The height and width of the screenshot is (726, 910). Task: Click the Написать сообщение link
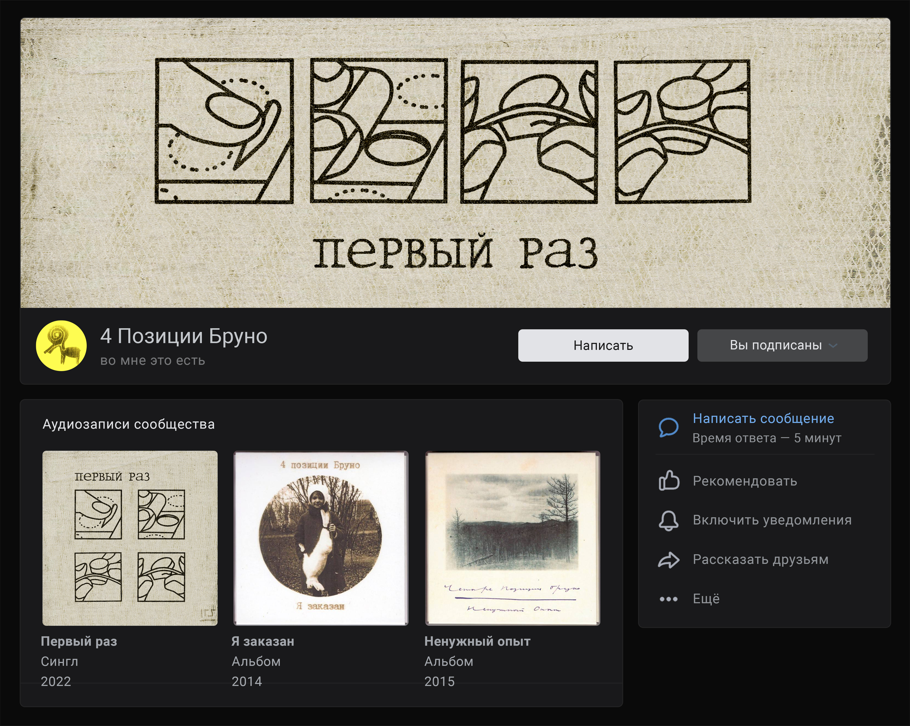[x=763, y=419]
